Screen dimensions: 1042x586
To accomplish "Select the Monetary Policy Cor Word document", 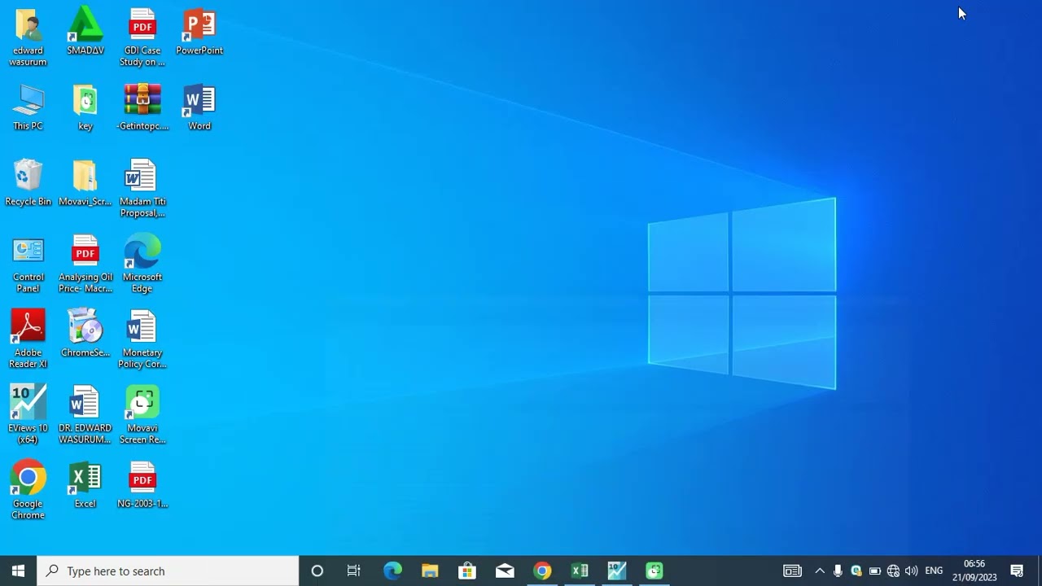I will click(142, 339).
